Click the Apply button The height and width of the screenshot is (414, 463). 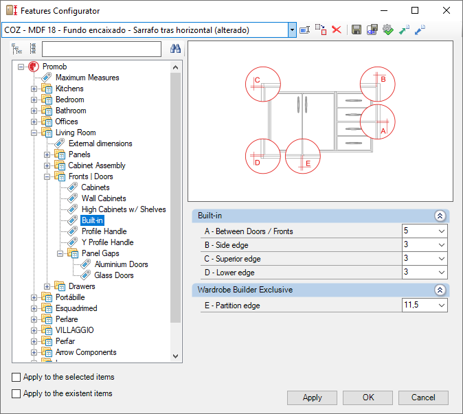(x=312, y=398)
